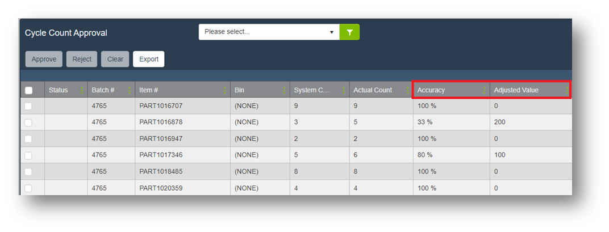Open the Accuracy column menu dots
The height and width of the screenshot is (232, 609).
click(x=485, y=90)
